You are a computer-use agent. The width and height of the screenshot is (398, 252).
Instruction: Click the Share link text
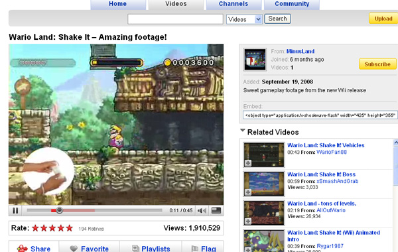tap(40, 249)
